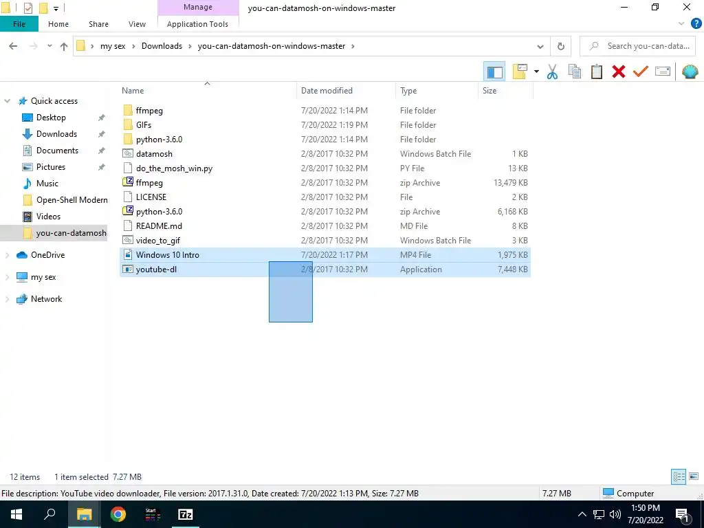
Task: Select the do_the_mosh_win.py file
Action: 325,168
